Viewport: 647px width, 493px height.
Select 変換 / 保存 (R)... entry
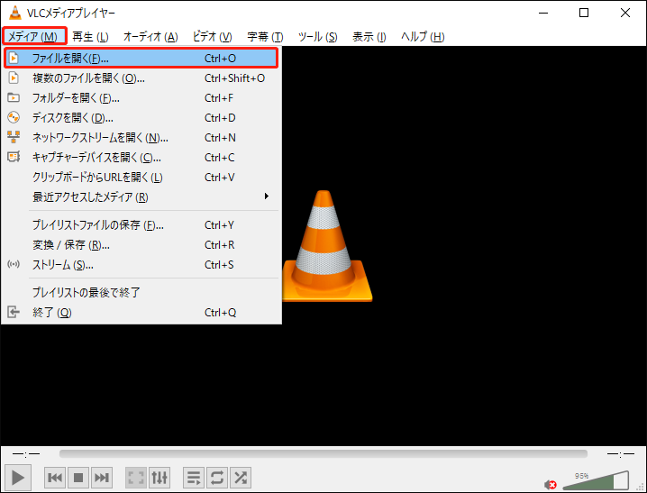(x=141, y=244)
